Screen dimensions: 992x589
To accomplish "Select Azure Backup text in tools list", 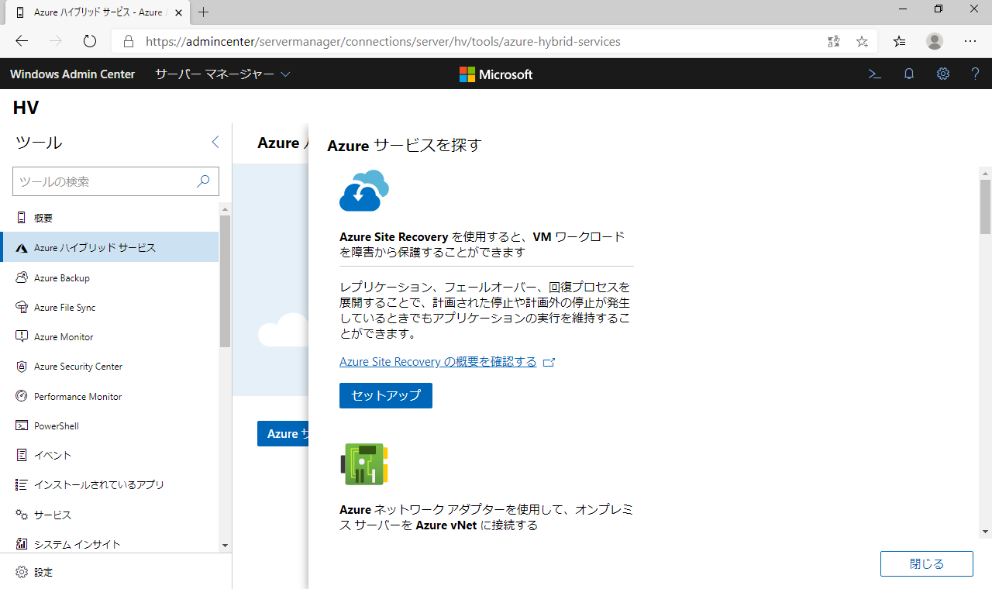I will click(x=62, y=277).
